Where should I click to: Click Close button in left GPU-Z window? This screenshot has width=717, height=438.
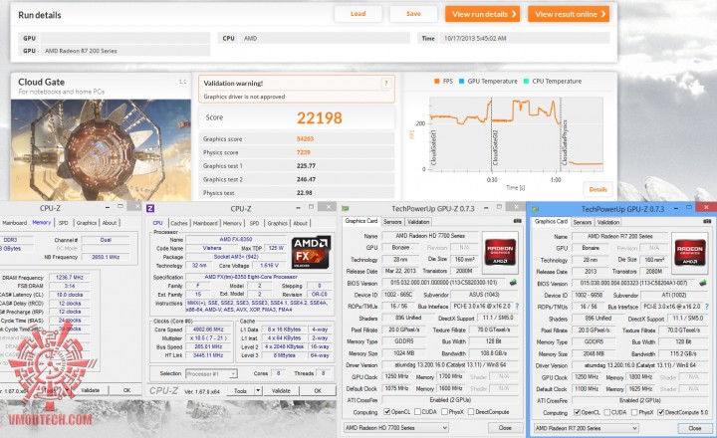point(505,427)
